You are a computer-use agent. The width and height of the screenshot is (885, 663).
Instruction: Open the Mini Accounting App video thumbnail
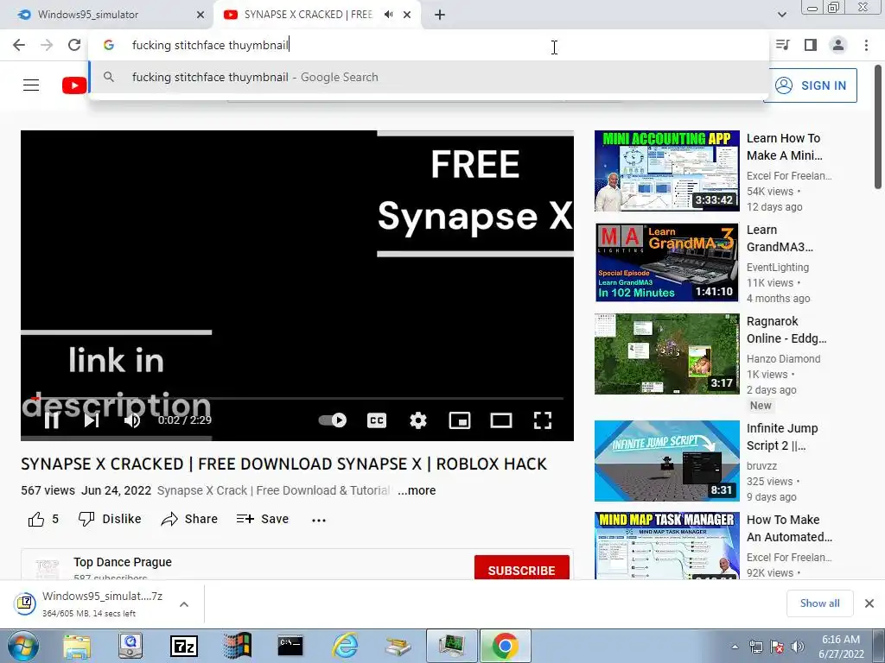(x=666, y=171)
